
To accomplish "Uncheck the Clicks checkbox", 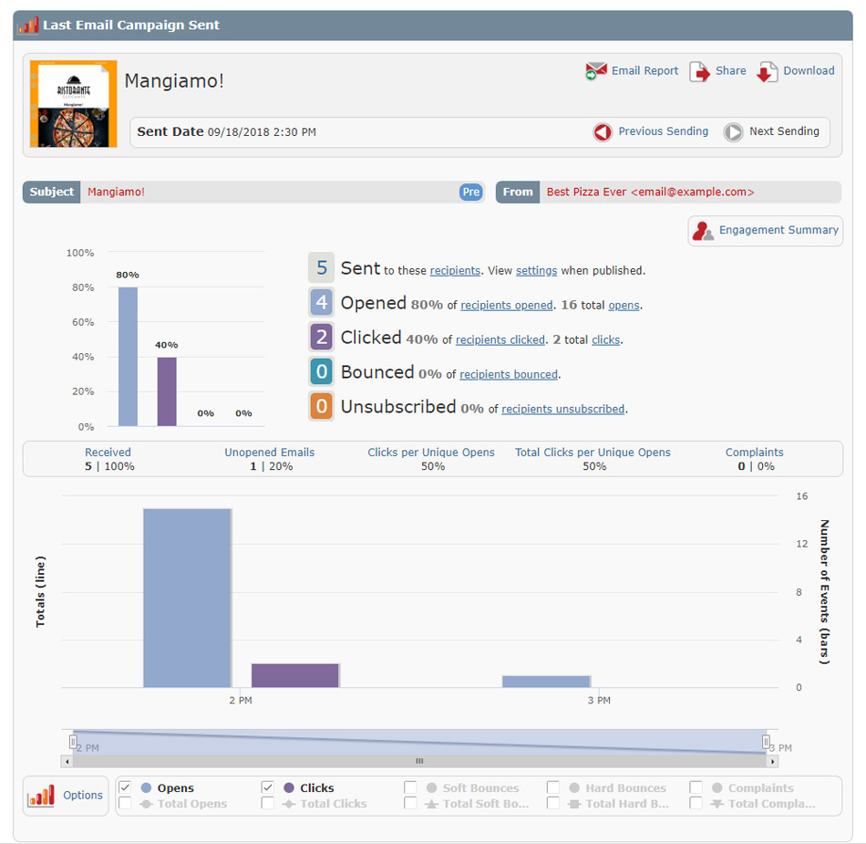I will pyautogui.click(x=267, y=787).
